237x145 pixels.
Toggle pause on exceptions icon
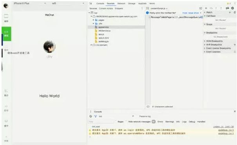[232, 8]
